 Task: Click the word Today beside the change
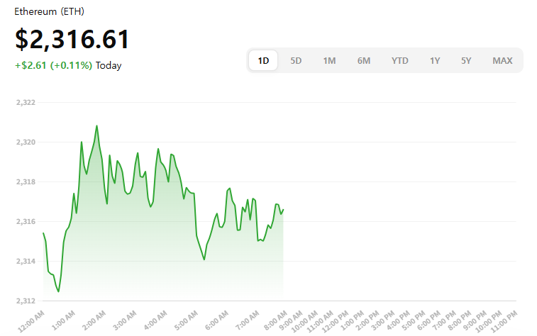[x=109, y=65]
